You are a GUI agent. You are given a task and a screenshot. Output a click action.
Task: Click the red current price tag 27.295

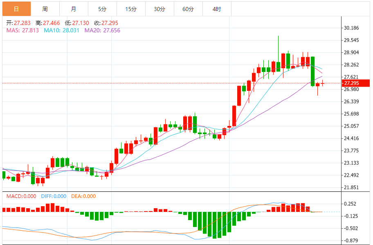356,83
